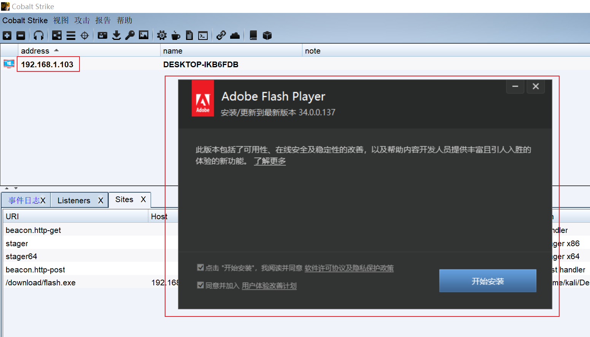The height and width of the screenshot is (337, 590).
Task: Open keystrokes via the key icon
Action: tap(130, 36)
